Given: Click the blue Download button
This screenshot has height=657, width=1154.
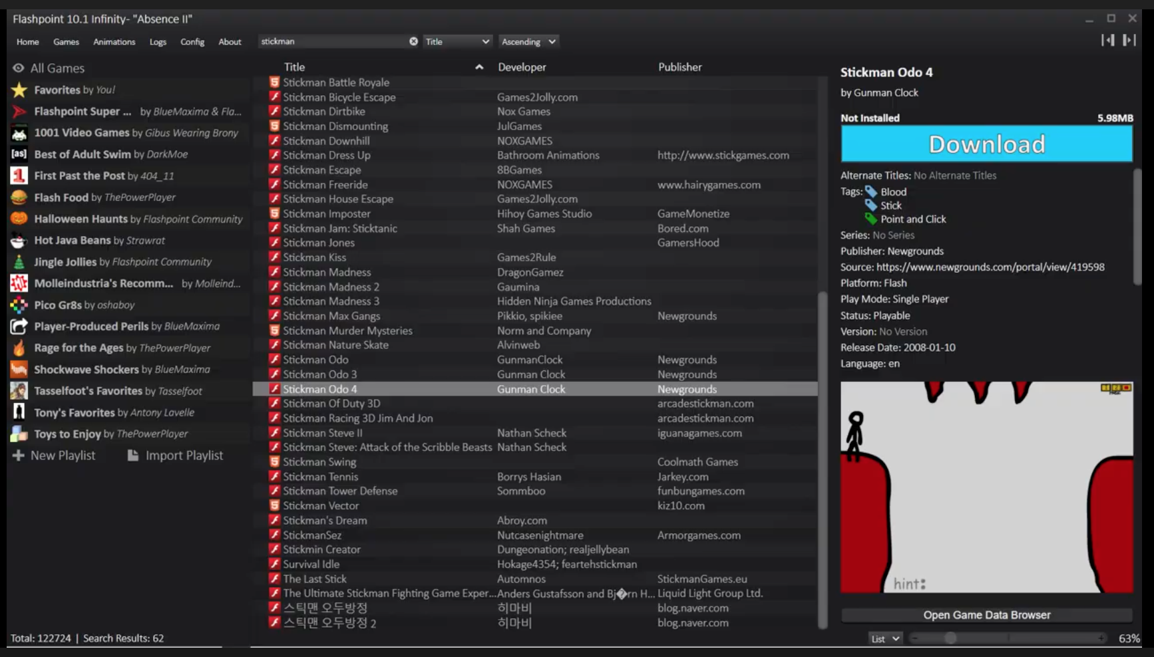Looking at the screenshot, I should tap(986, 144).
